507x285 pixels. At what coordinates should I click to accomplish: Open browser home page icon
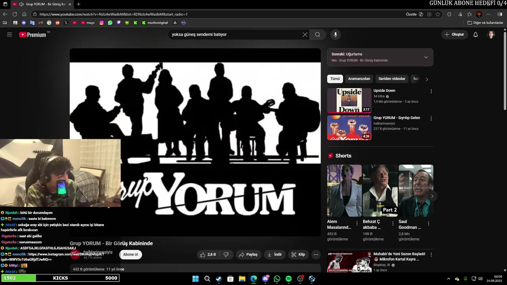[x=24, y=14]
